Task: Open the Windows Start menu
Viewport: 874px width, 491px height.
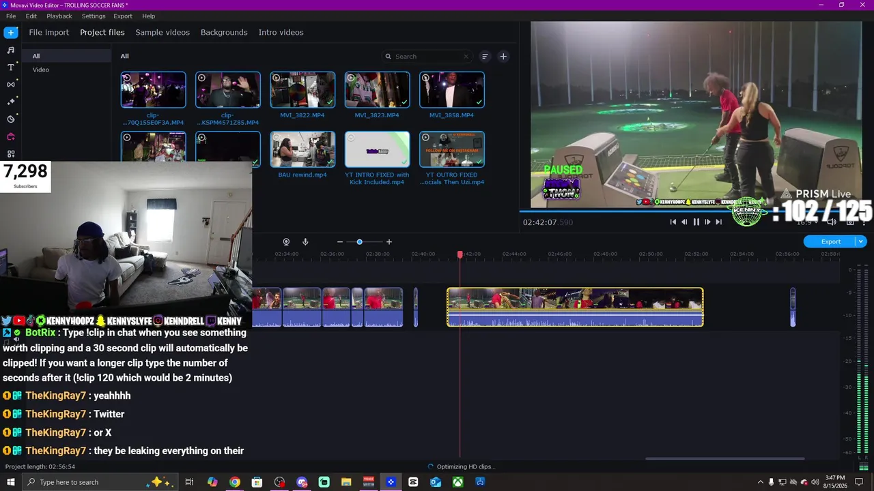Action: [11, 482]
